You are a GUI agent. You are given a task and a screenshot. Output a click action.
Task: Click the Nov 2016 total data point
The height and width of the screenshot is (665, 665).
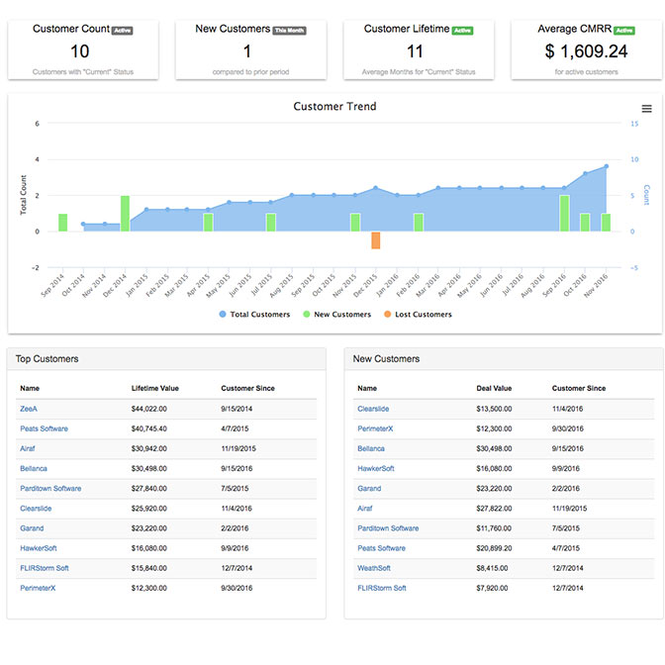click(606, 166)
